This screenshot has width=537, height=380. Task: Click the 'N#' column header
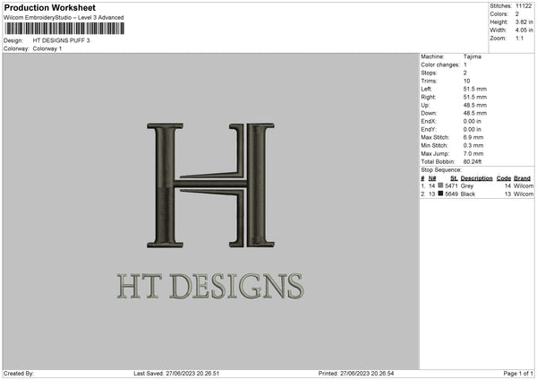pos(432,178)
